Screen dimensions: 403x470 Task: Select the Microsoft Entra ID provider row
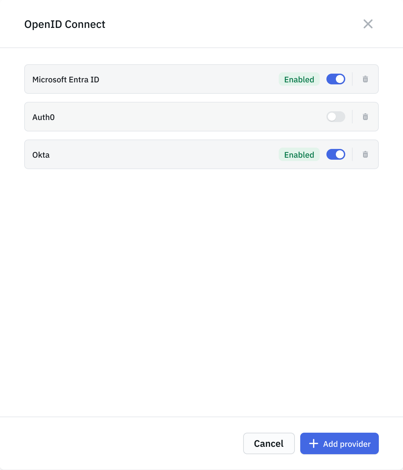click(168, 79)
